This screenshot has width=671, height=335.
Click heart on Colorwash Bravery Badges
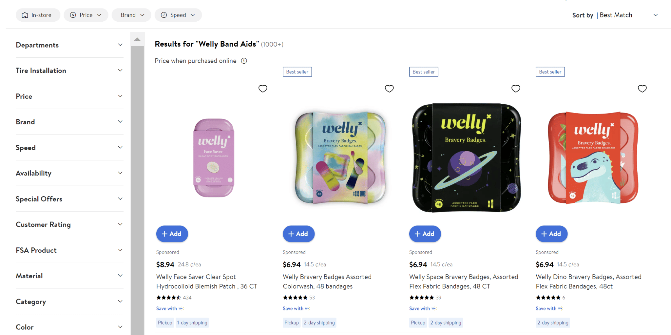(x=389, y=89)
